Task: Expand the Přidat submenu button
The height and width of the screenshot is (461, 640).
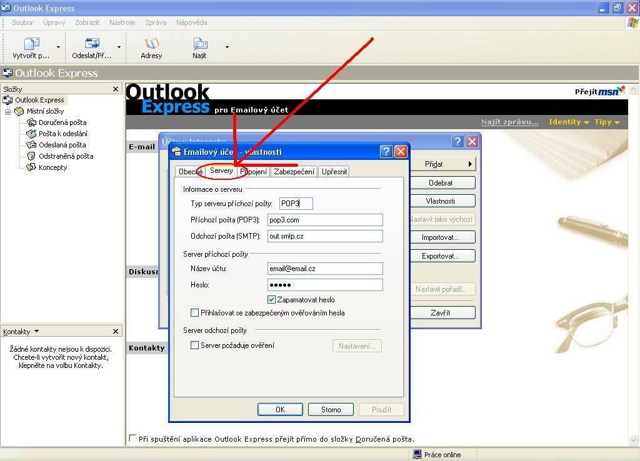Action: (442, 164)
